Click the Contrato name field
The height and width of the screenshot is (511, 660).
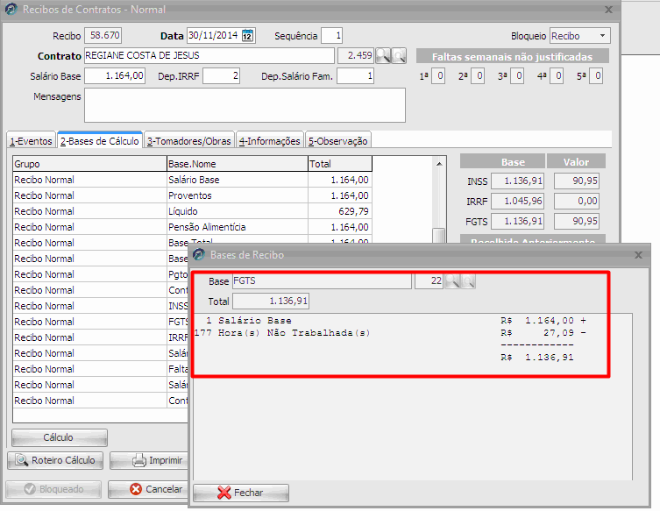pyautogui.click(x=209, y=55)
